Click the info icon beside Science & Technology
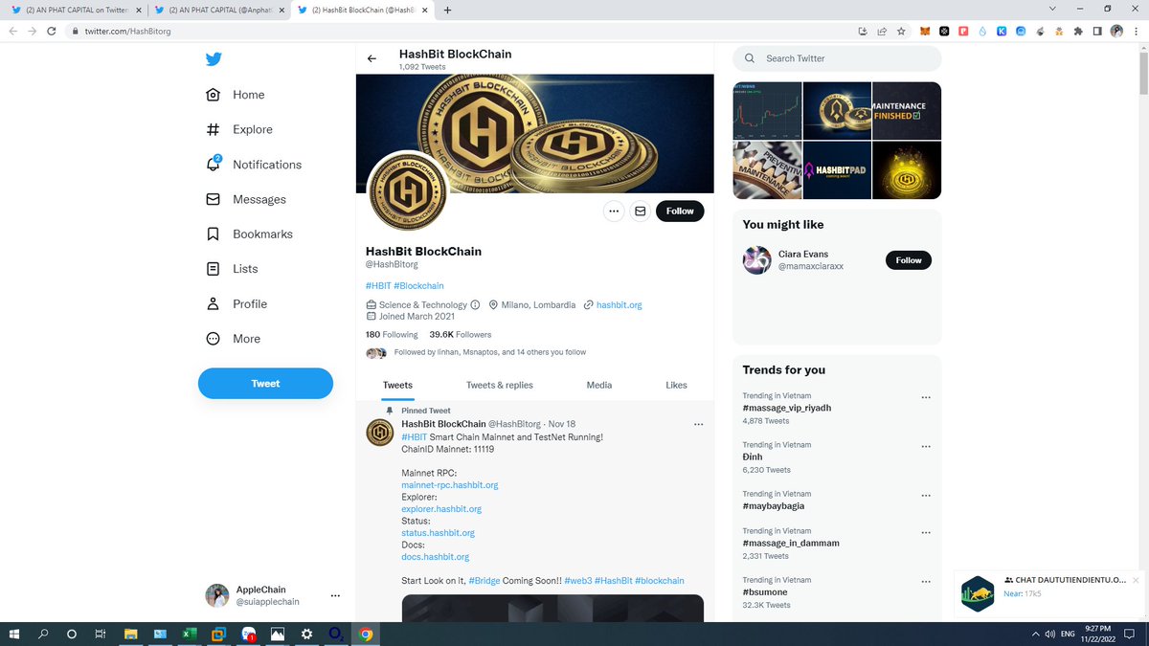This screenshot has height=646, width=1149. pyautogui.click(x=475, y=305)
